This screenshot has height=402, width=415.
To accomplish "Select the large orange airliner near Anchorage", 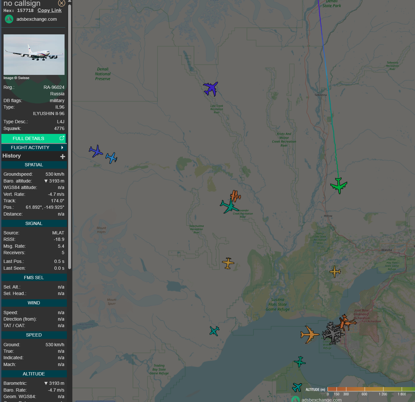I will point(310,334).
